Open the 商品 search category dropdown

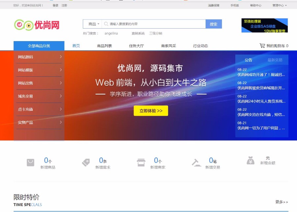click(92, 24)
